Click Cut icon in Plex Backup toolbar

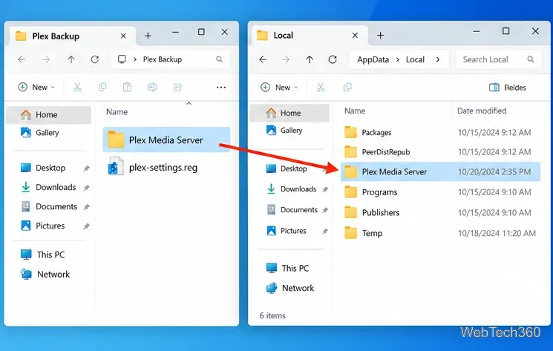point(77,87)
